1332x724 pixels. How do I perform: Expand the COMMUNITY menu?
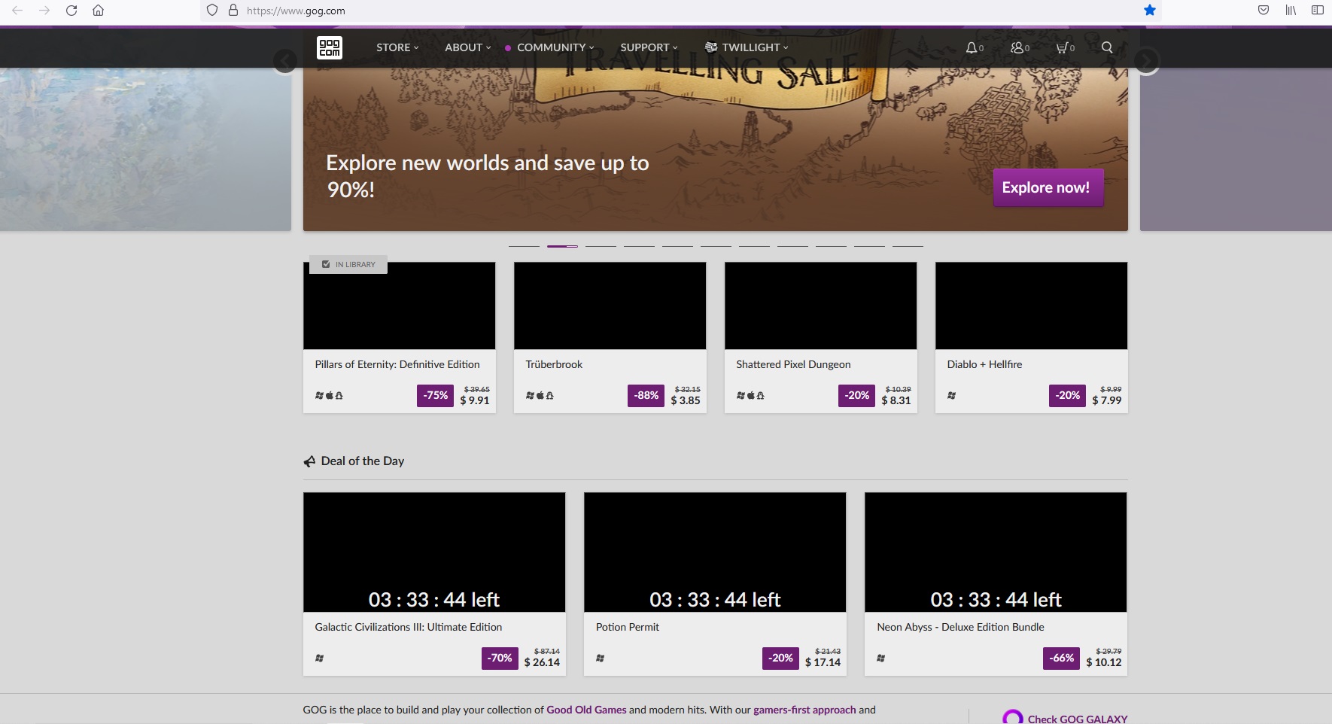(x=555, y=47)
